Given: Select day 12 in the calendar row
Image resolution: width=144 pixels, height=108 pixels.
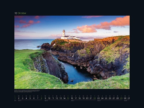Looking at the screenshot, I should [x=57, y=98].
